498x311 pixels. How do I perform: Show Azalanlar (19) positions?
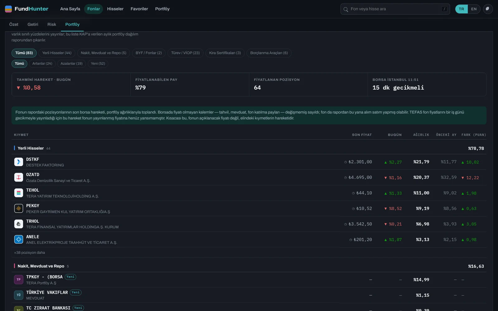(72, 63)
